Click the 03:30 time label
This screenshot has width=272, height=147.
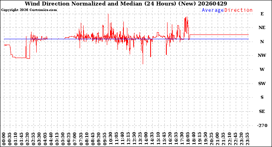click(x=39, y=139)
